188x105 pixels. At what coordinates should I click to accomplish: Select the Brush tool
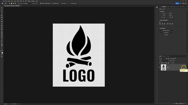click(2, 23)
